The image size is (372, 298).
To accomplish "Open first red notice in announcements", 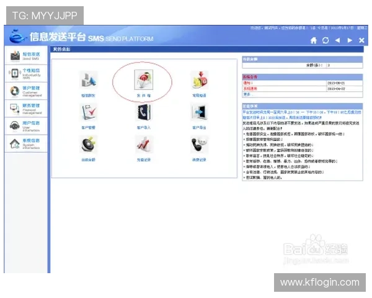I will click(248, 83).
